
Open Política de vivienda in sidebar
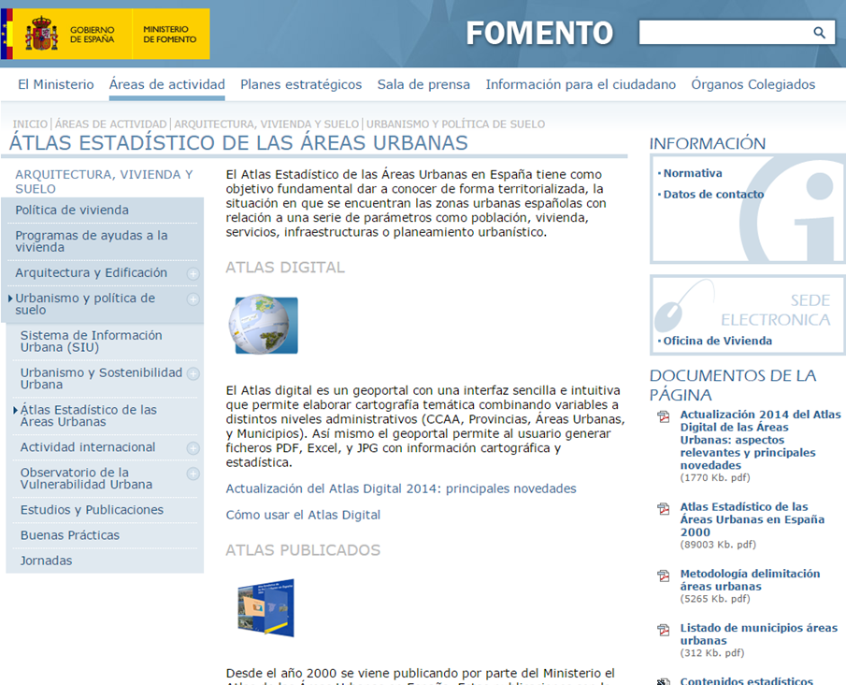pos(72,211)
